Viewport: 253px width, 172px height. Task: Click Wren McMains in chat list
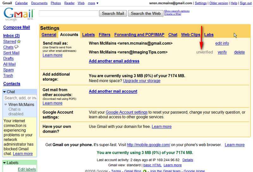21,105
